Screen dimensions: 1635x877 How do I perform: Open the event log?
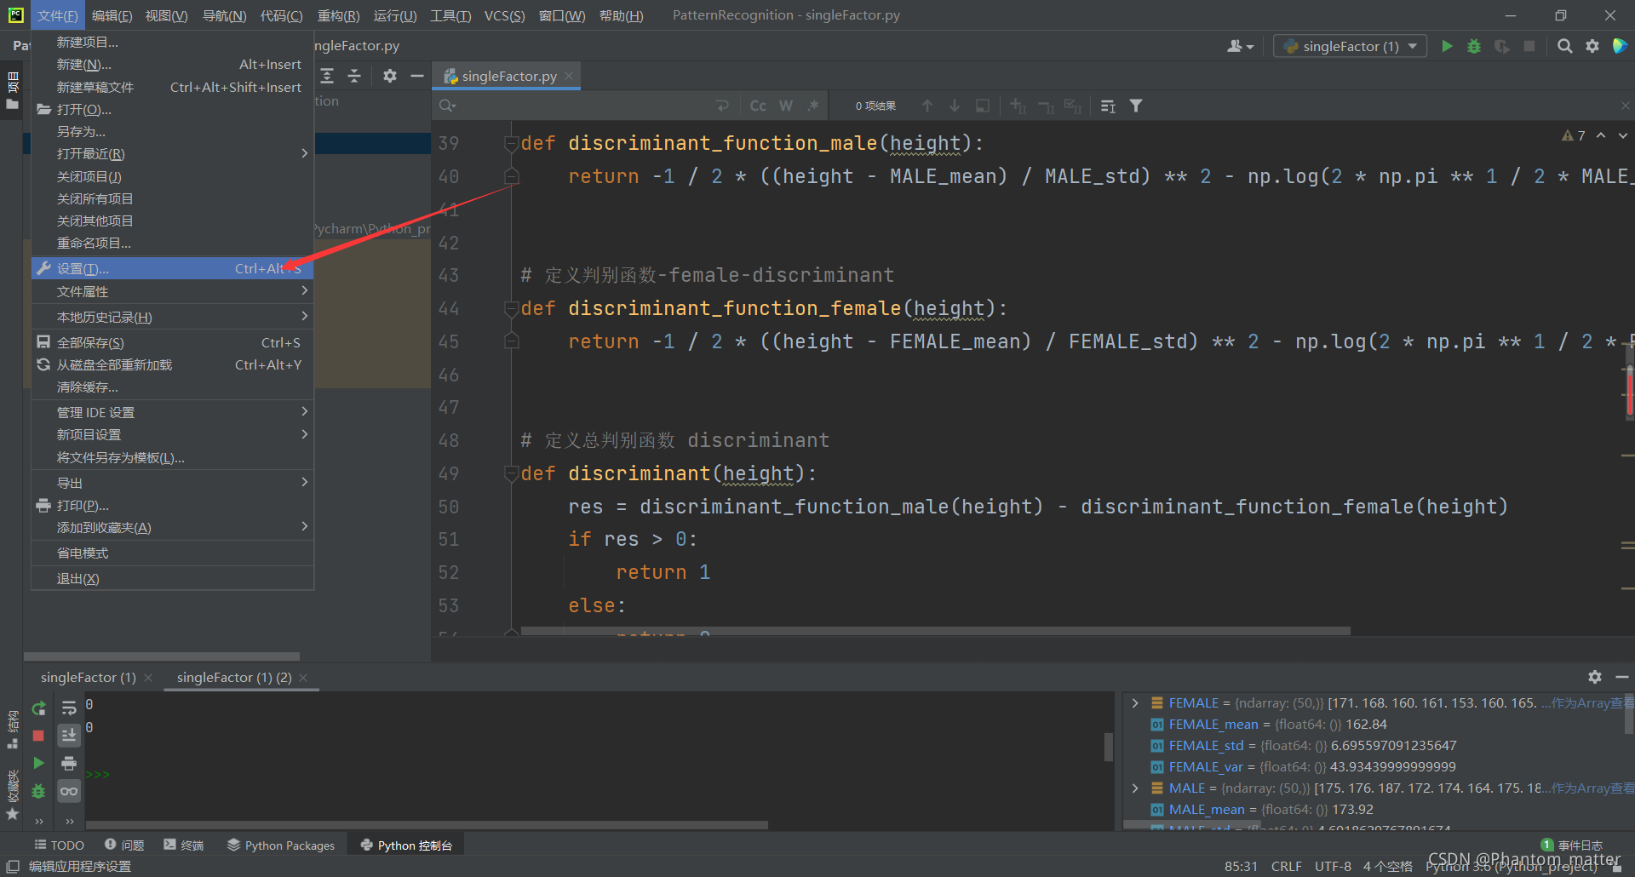point(1572,845)
